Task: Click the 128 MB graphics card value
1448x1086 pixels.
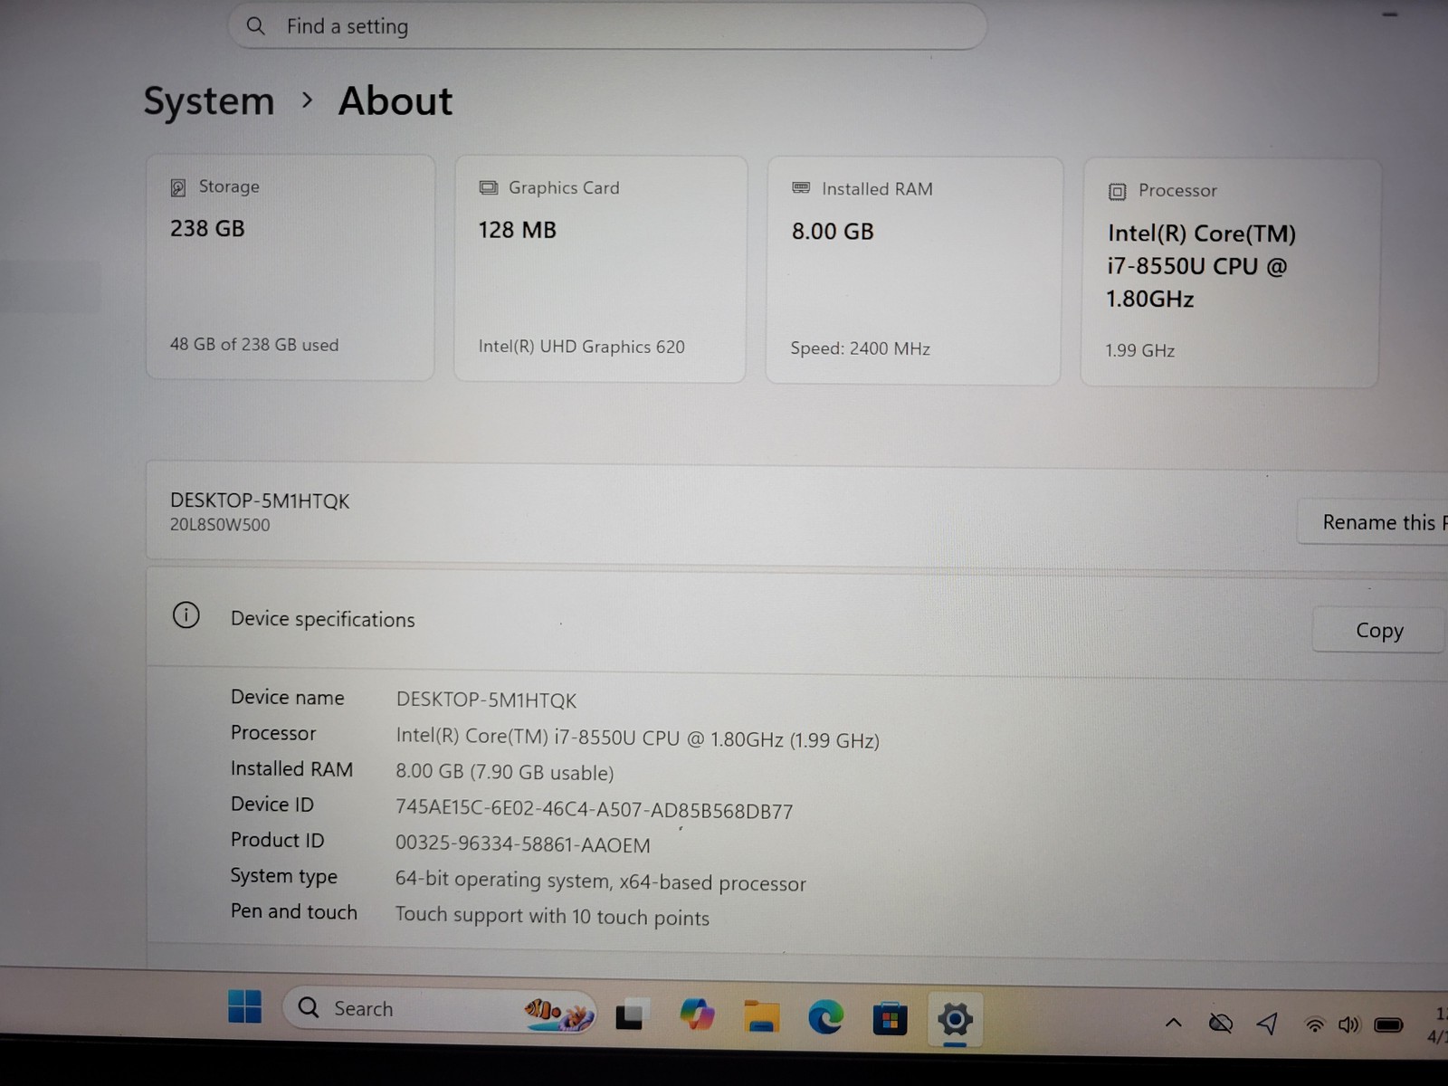Action: (517, 230)
